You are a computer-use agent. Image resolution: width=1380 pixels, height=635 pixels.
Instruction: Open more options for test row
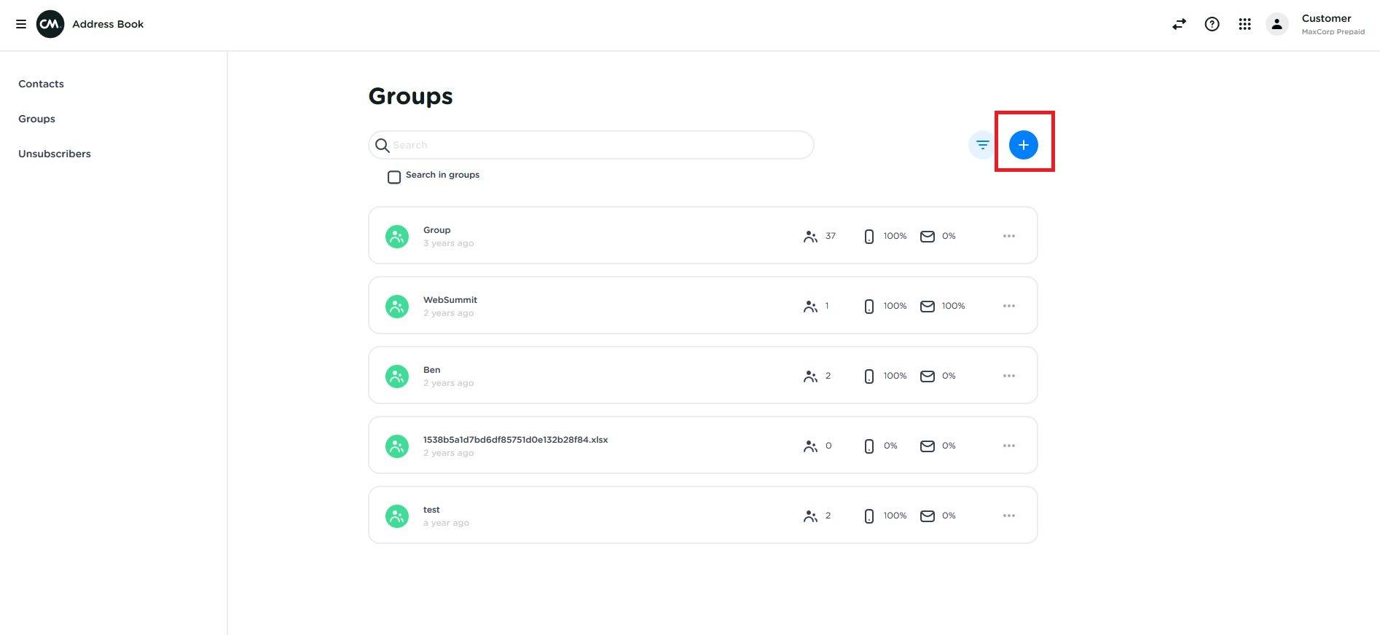click(x=1008, y=516)
